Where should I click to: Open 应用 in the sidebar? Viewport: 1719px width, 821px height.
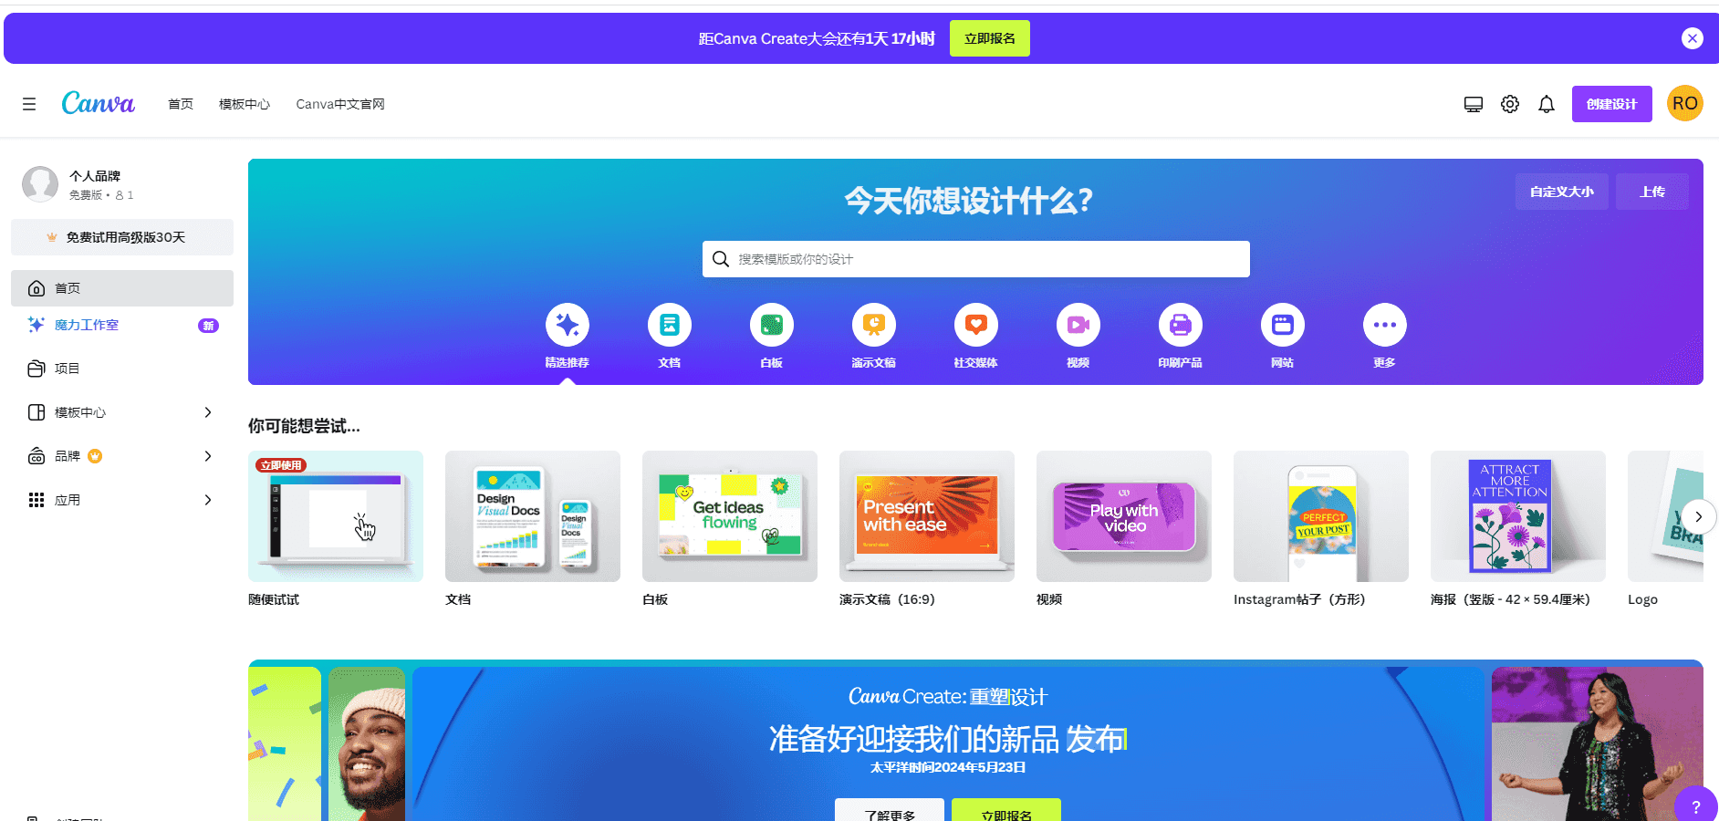tap(122, 500)
